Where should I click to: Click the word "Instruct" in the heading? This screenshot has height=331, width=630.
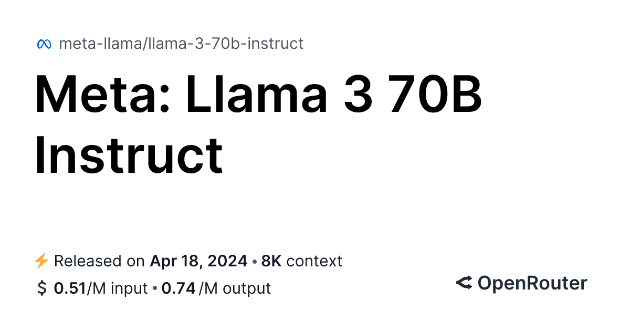(129, 156)
